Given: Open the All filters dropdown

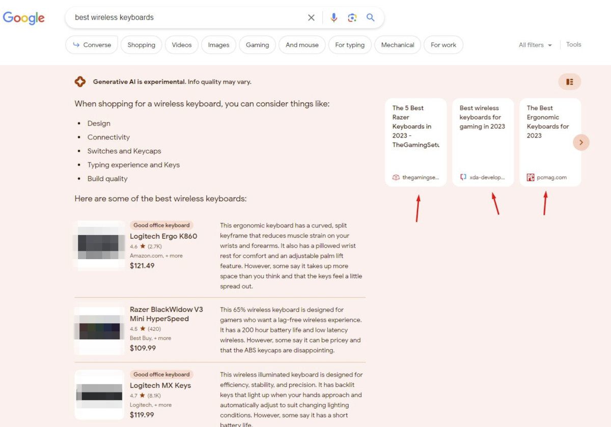Looking at the screenshot, I should click(535, 45).
